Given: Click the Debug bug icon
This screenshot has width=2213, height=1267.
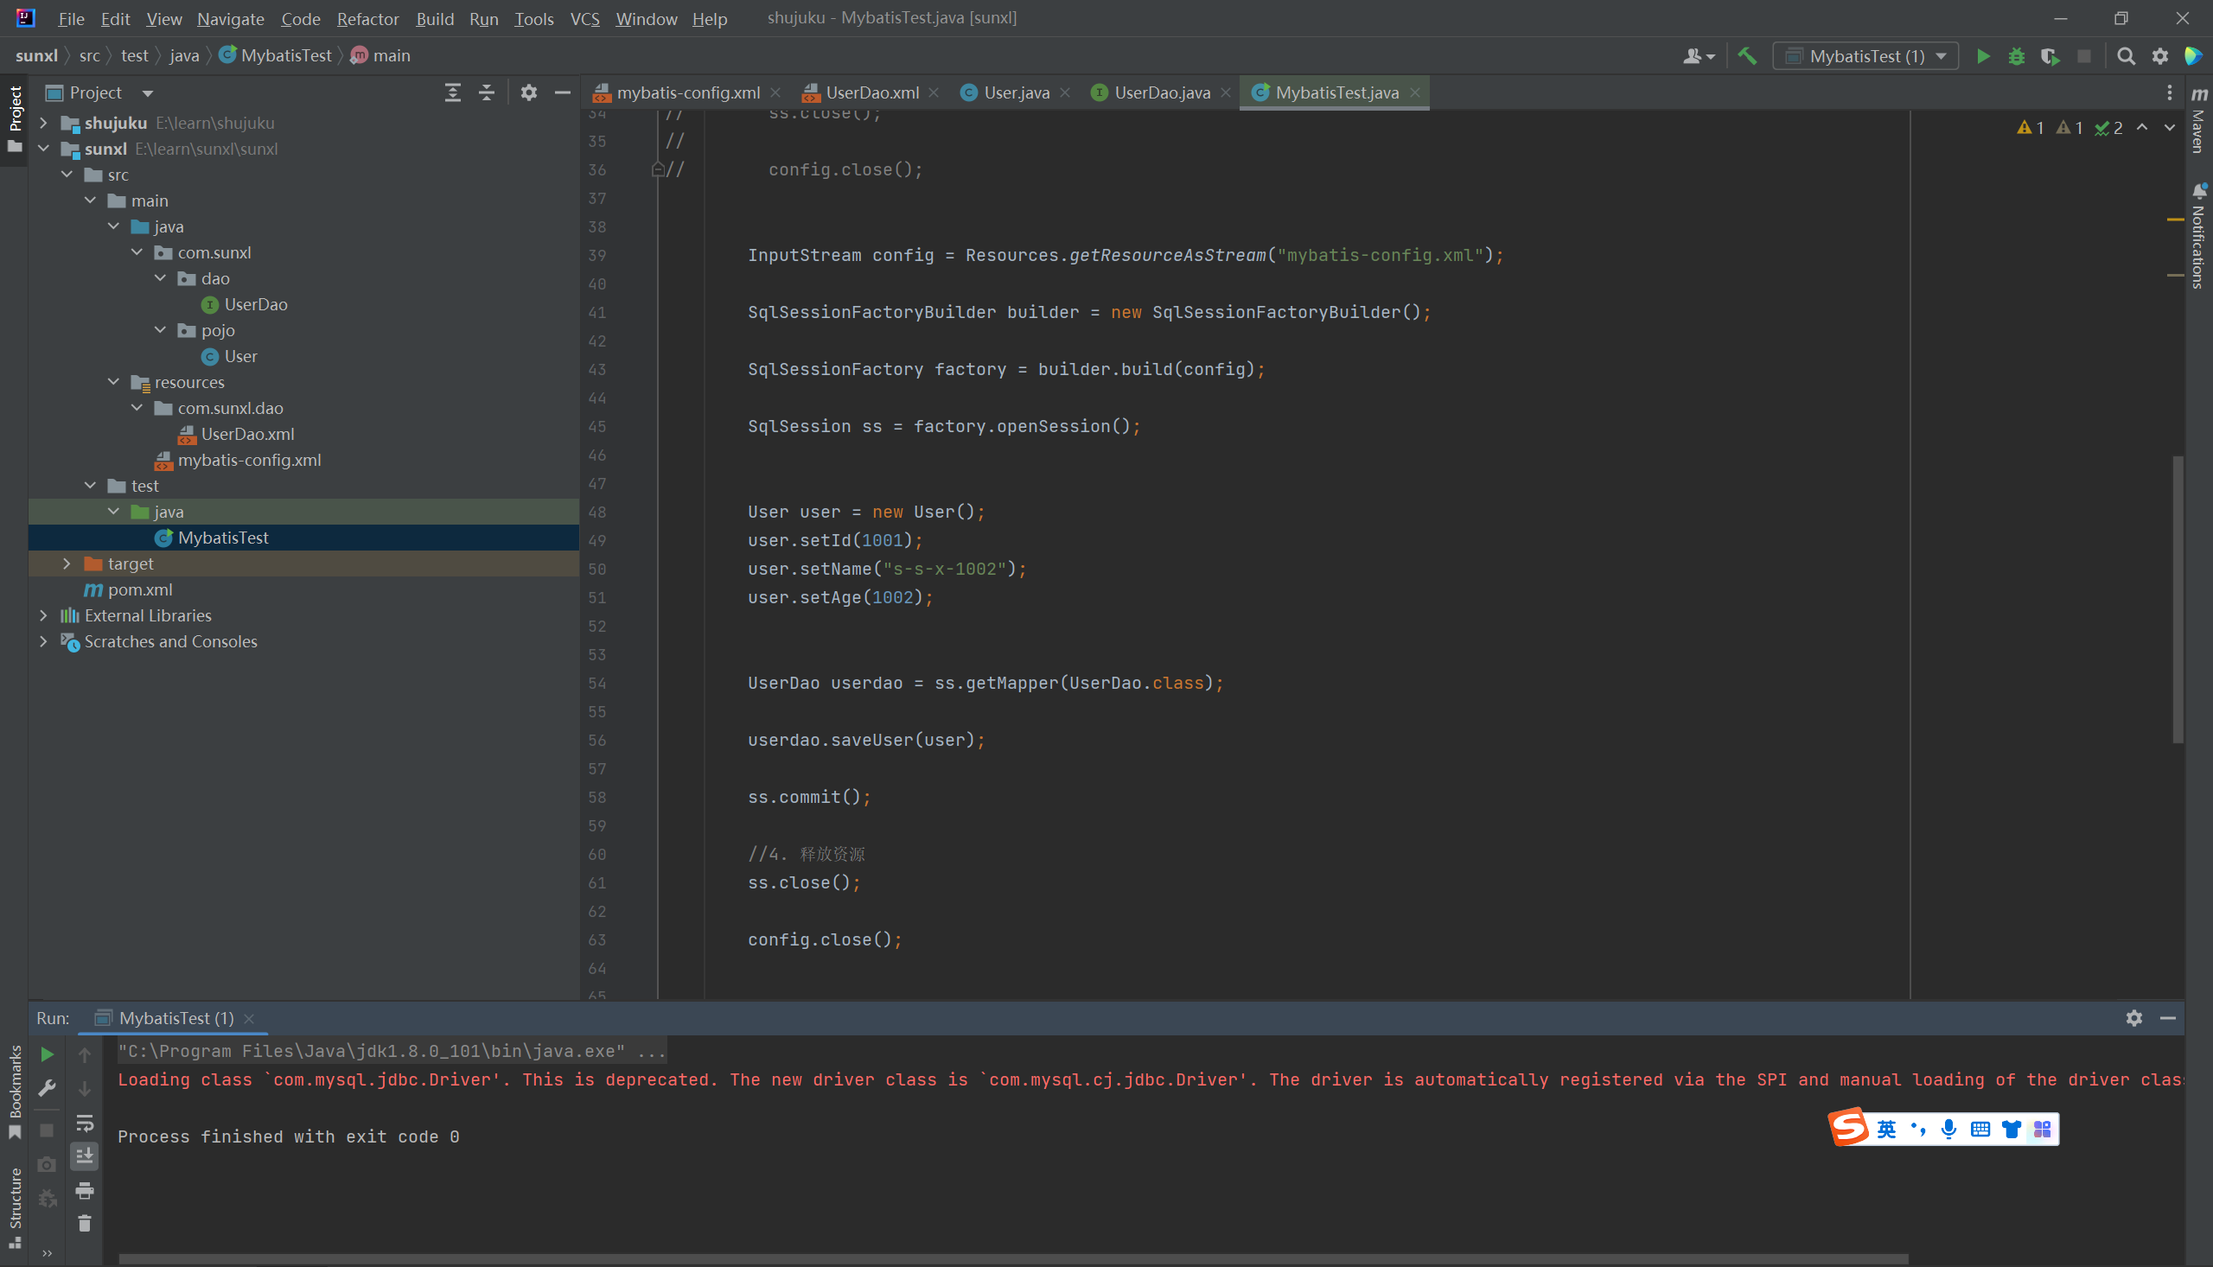Looking at the screenshot, I should click(x=2016, y=56).
